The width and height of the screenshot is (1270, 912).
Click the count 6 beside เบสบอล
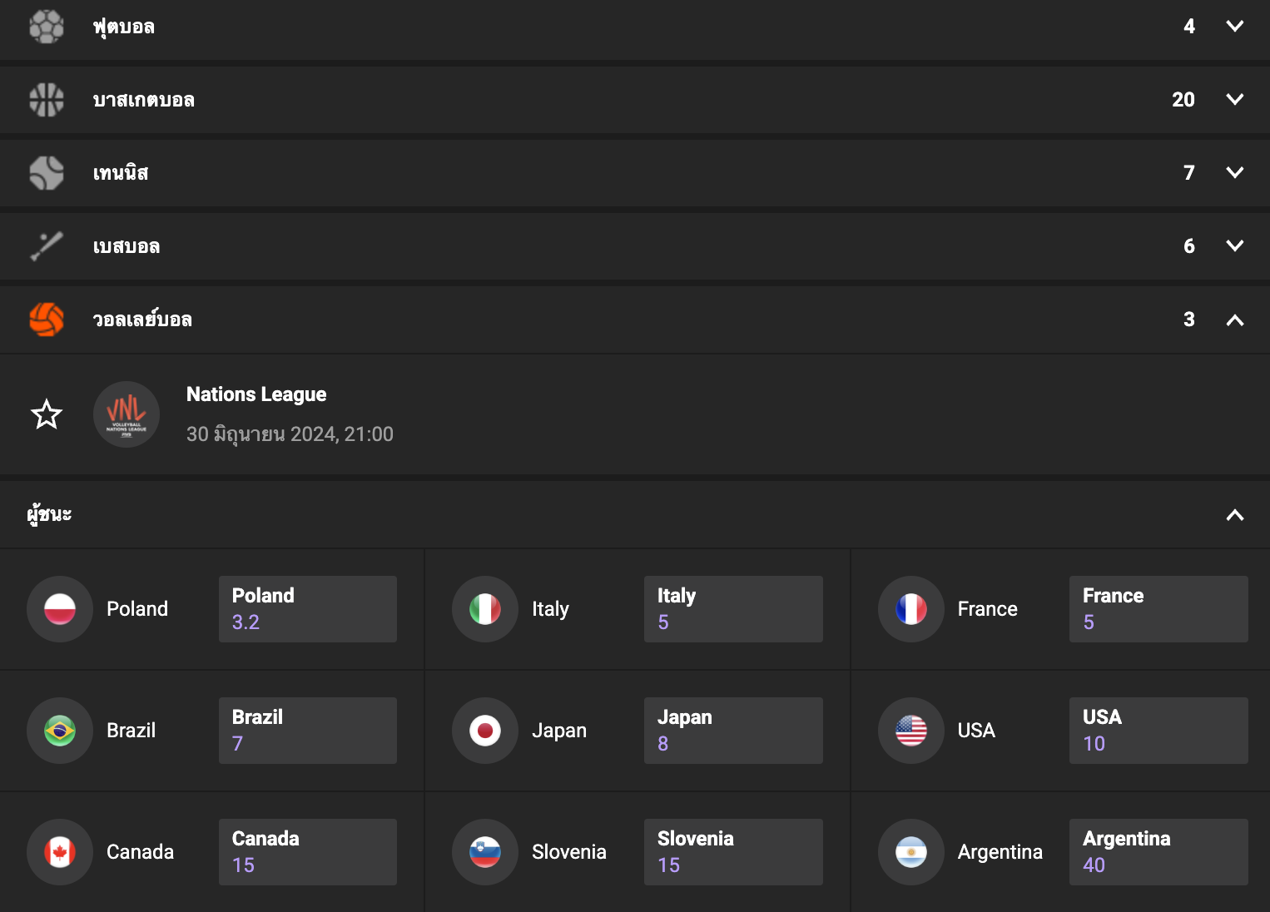click(1189, 246)
